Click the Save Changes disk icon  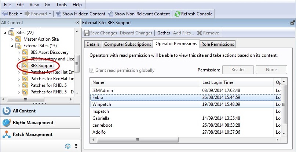[87, 33]
